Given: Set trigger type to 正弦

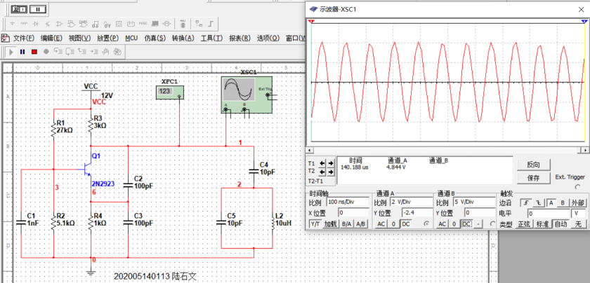Looking at the screenshot, I should point(523,224).
